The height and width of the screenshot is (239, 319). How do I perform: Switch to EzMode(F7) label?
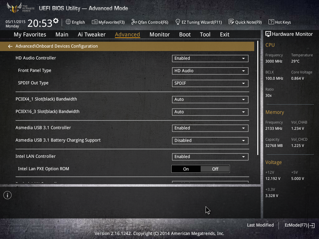coord(296,225)
